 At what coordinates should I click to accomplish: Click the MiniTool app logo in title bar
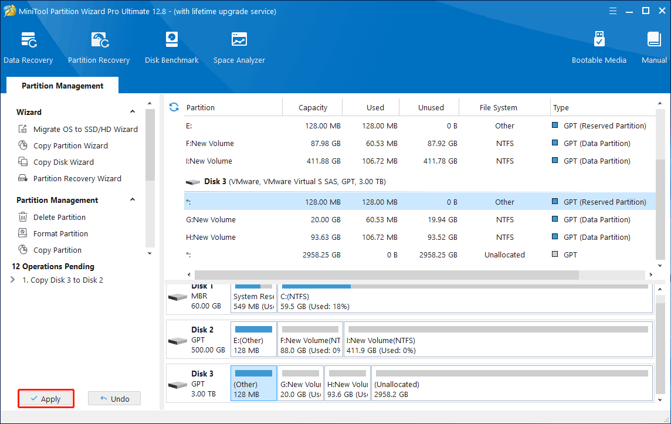click(x=9, y=11)
